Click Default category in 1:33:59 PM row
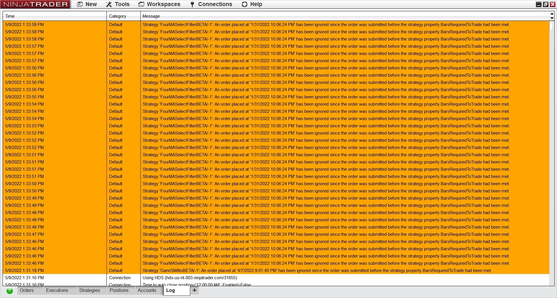 [x=116, y=25]
